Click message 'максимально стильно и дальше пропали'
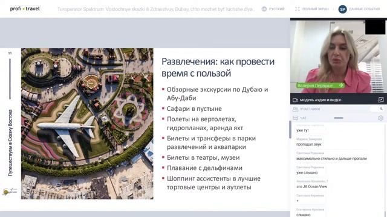The image size is (387, 217). tap(331, 159)
